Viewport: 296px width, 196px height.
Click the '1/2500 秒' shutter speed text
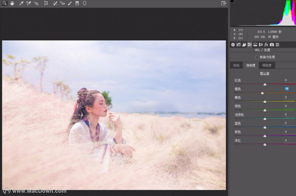275,32
